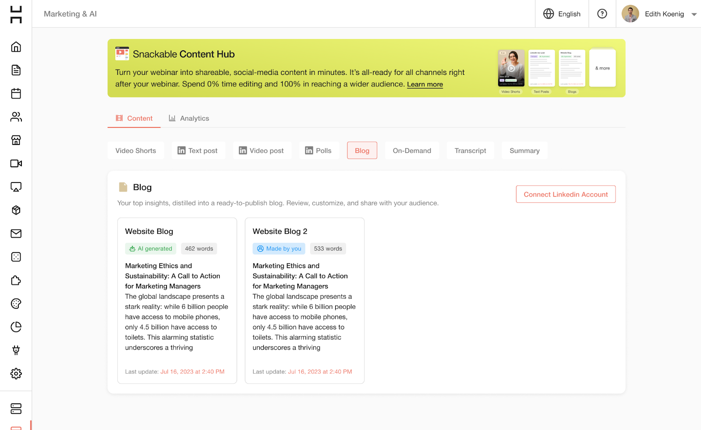Open the document icon in sidebar

[16, 70]
